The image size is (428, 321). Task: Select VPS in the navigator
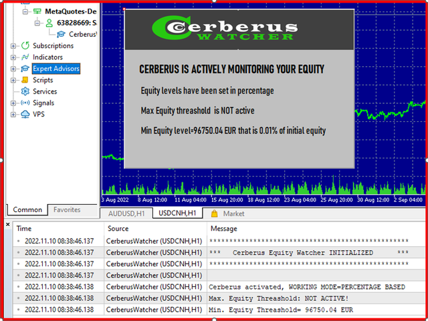[39, 114]
